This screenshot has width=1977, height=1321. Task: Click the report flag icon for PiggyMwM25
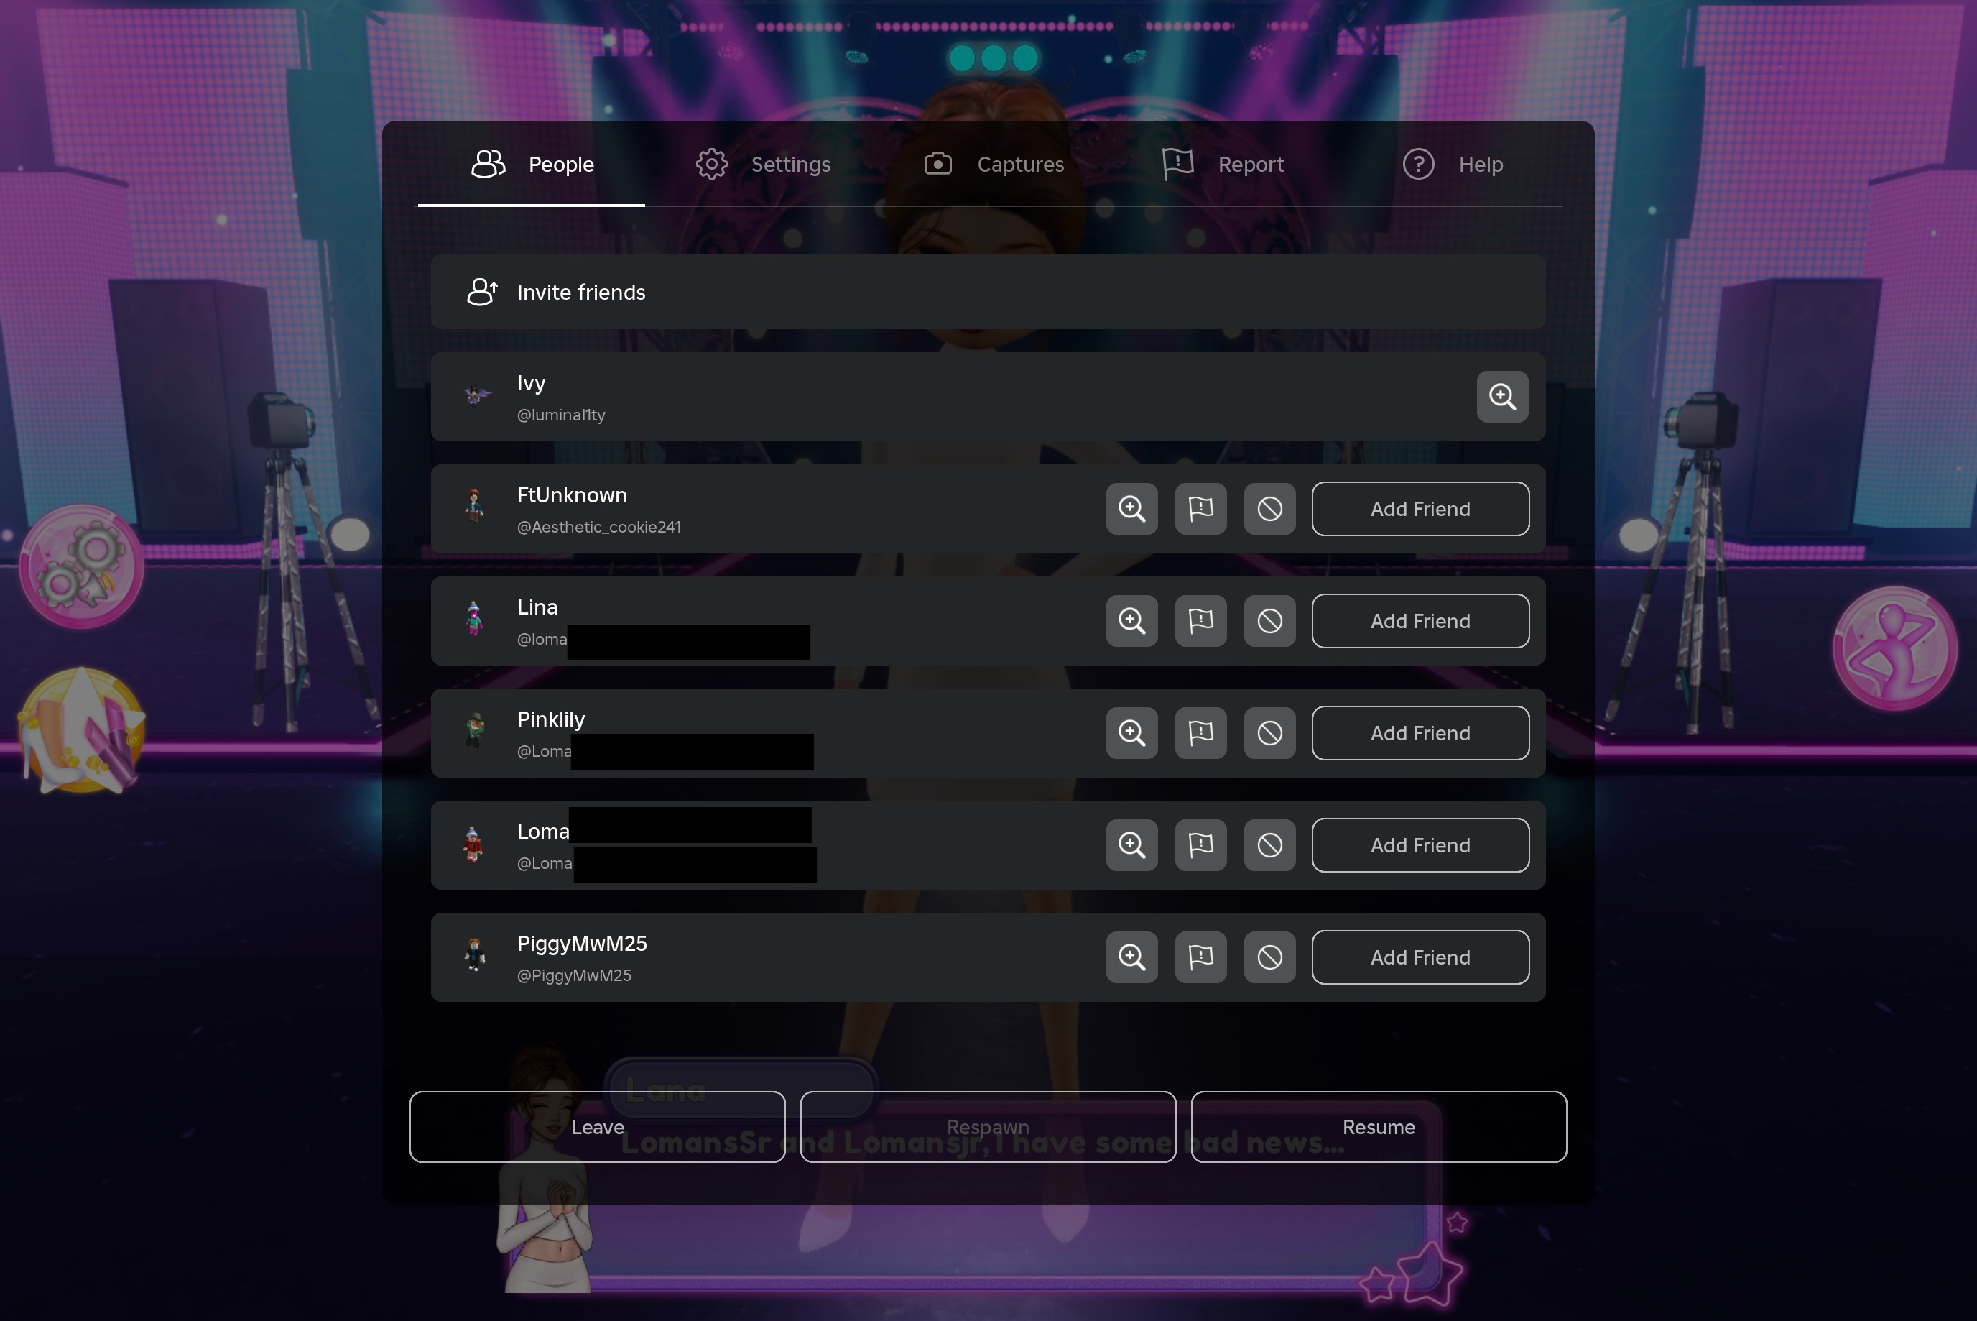1199,957
